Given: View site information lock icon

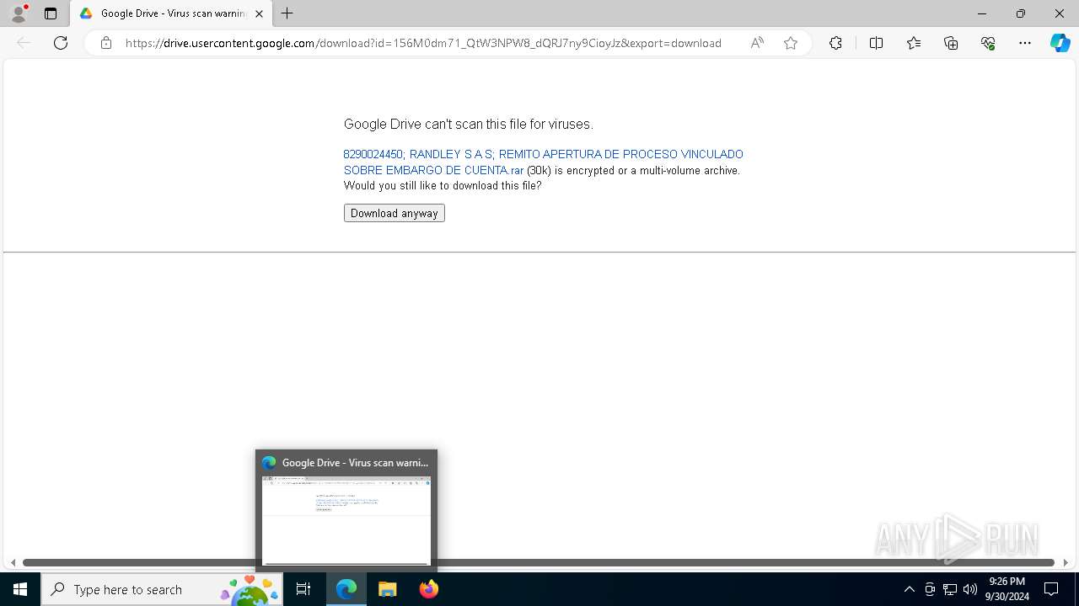Looking at the screenshot, I should click(106, 43).
